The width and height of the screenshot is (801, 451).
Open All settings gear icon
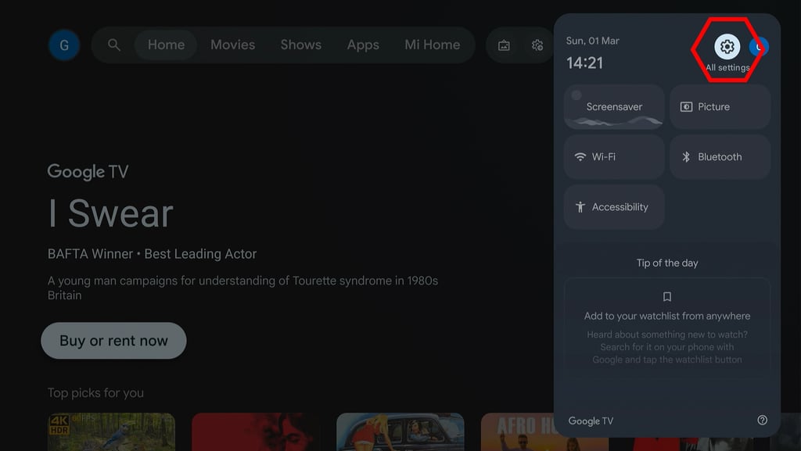pos(727,46)
